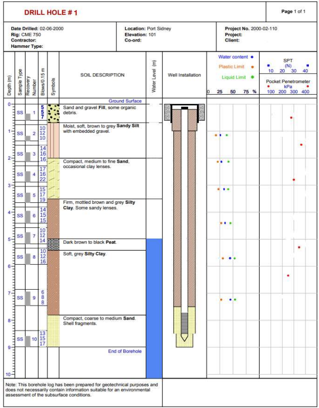Image resolution: width=319 pixels, height=408 pixels.
Task: Select the 'Soft, grey Silty Clay' description
Action: coord(85,254)
